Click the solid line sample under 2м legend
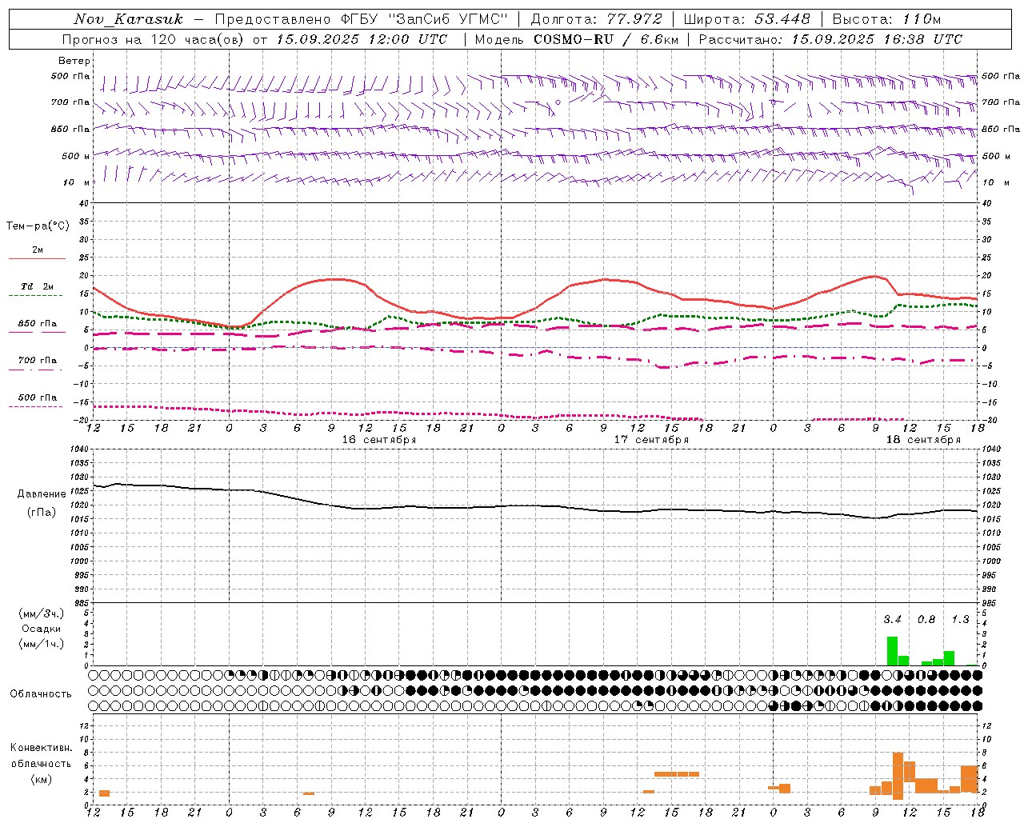This screenshot has width=1024, height=819. click(37, 259)
